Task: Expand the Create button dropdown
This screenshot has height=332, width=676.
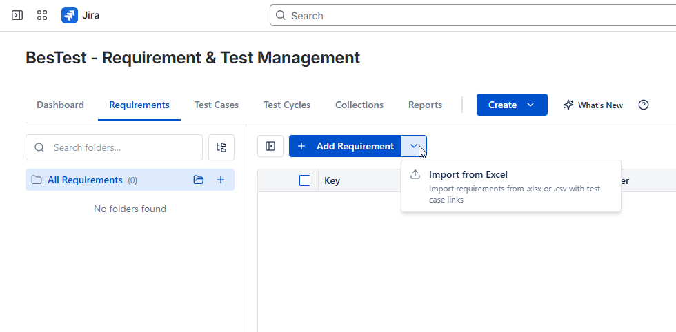Action: pyautogui.click(x=530, y=105)
